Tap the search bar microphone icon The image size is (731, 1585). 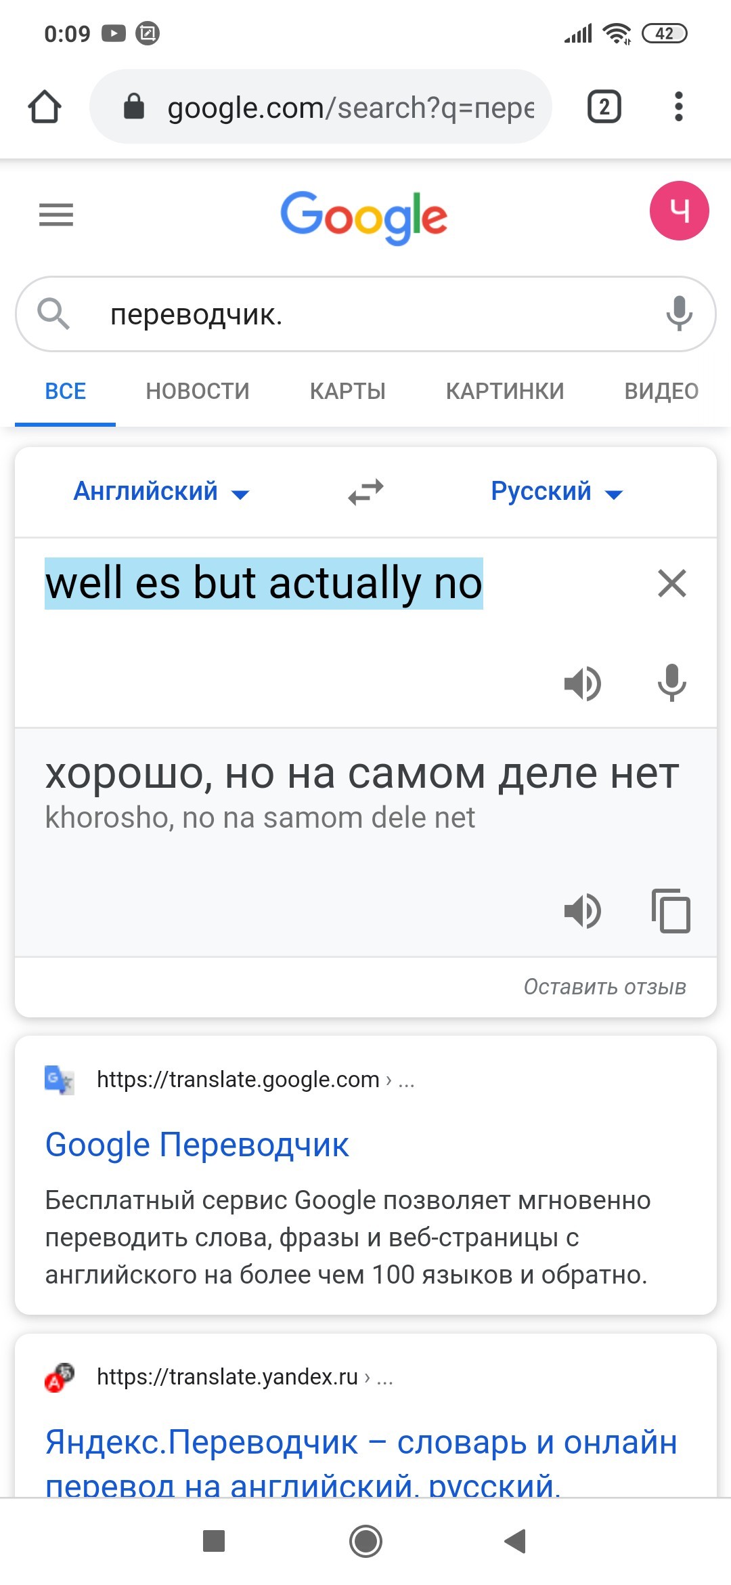679,314
